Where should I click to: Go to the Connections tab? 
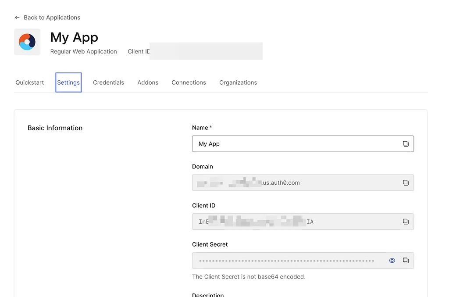(x=189, y=82)
